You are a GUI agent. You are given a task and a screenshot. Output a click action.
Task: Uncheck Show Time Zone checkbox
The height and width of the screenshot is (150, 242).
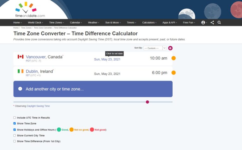pyautogui.click(x=14, y=124)
